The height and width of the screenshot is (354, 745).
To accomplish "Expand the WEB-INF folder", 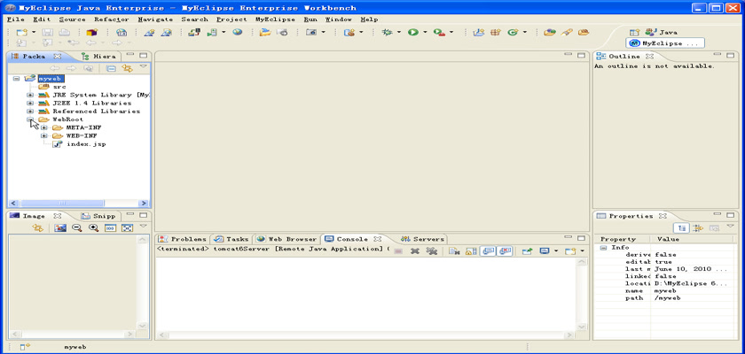I will [44, 136].
